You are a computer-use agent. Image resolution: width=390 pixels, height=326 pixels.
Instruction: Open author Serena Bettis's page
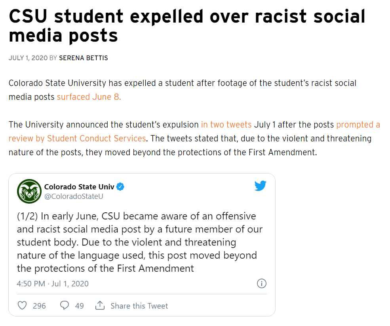(83, 58)
